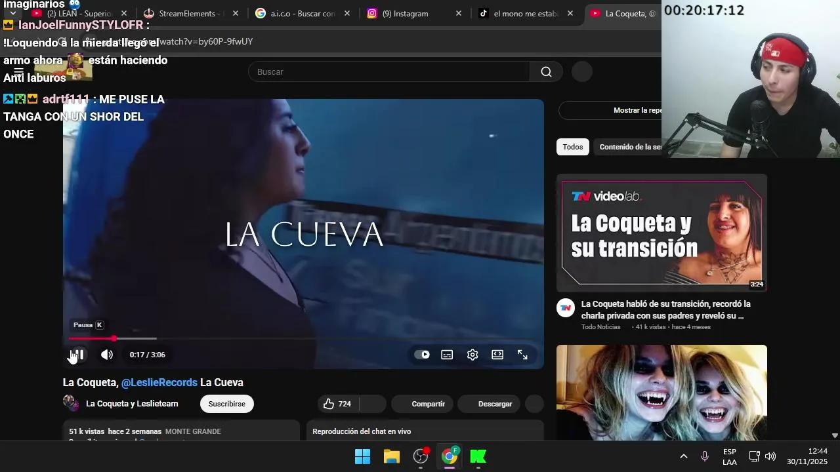Click the 0:17 / 3:06 time display
840x472 pixels.
[147, 355]
